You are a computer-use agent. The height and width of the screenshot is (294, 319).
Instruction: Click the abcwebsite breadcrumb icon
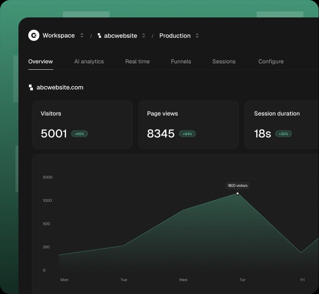99,35
